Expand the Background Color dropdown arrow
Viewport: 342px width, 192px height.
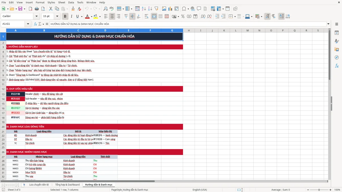[100, 16]
